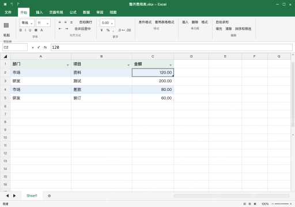Click the Save icon in the title bar
The width and height of the screenshot is (295, 207).
point(5,4)
